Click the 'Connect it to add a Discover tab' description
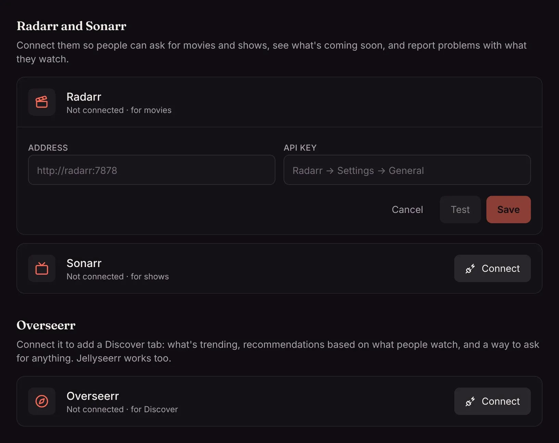 [x=278, y=351]
